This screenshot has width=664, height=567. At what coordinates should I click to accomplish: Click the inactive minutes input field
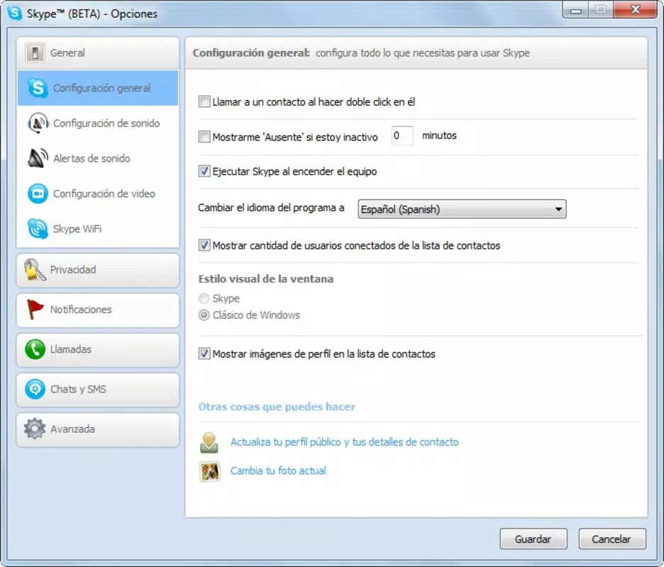(402, 135)
